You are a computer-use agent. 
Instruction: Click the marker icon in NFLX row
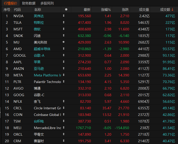pos(64,101)
